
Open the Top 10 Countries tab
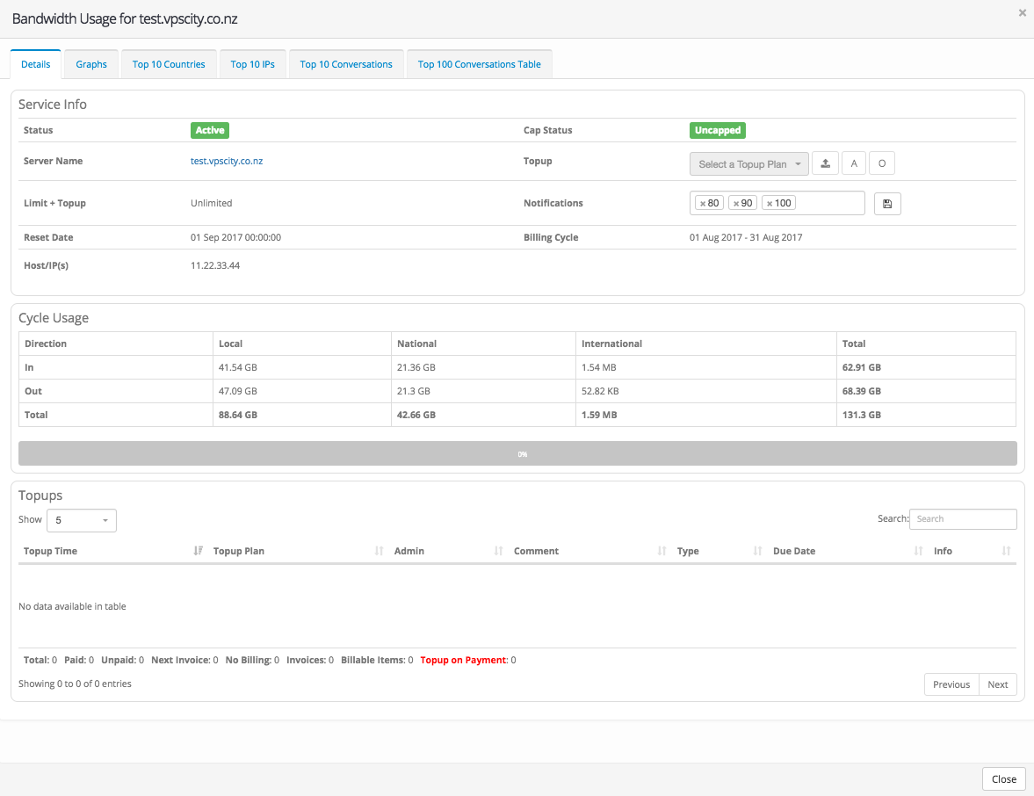pos(169,64)
